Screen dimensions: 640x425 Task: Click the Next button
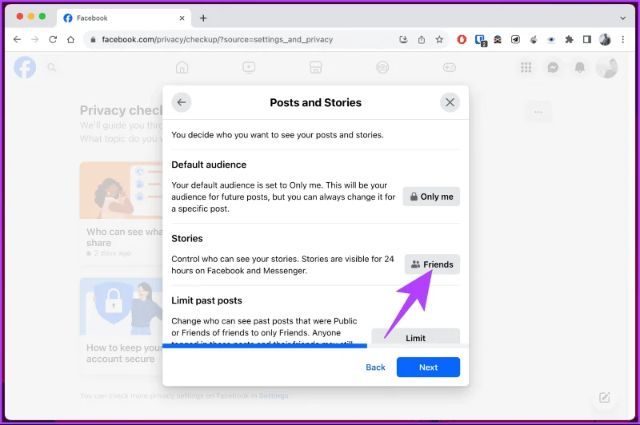tap(428, 367)
